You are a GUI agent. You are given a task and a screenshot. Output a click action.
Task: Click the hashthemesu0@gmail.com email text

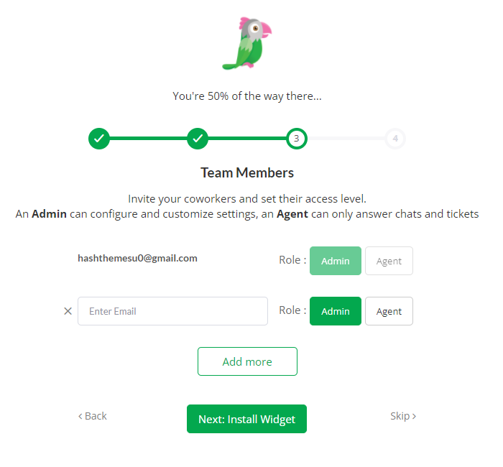pyautogui.click(x=138, y=258)
